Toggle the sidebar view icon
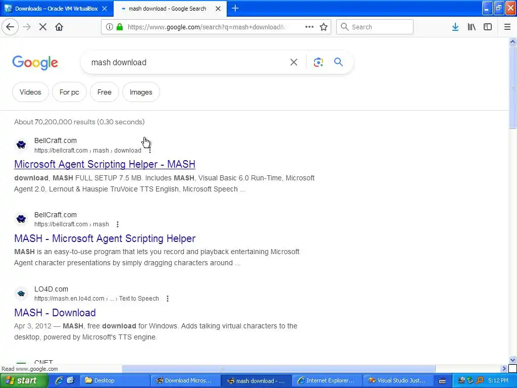The width and height of the screenshot is (517, 388). [488, 27]
